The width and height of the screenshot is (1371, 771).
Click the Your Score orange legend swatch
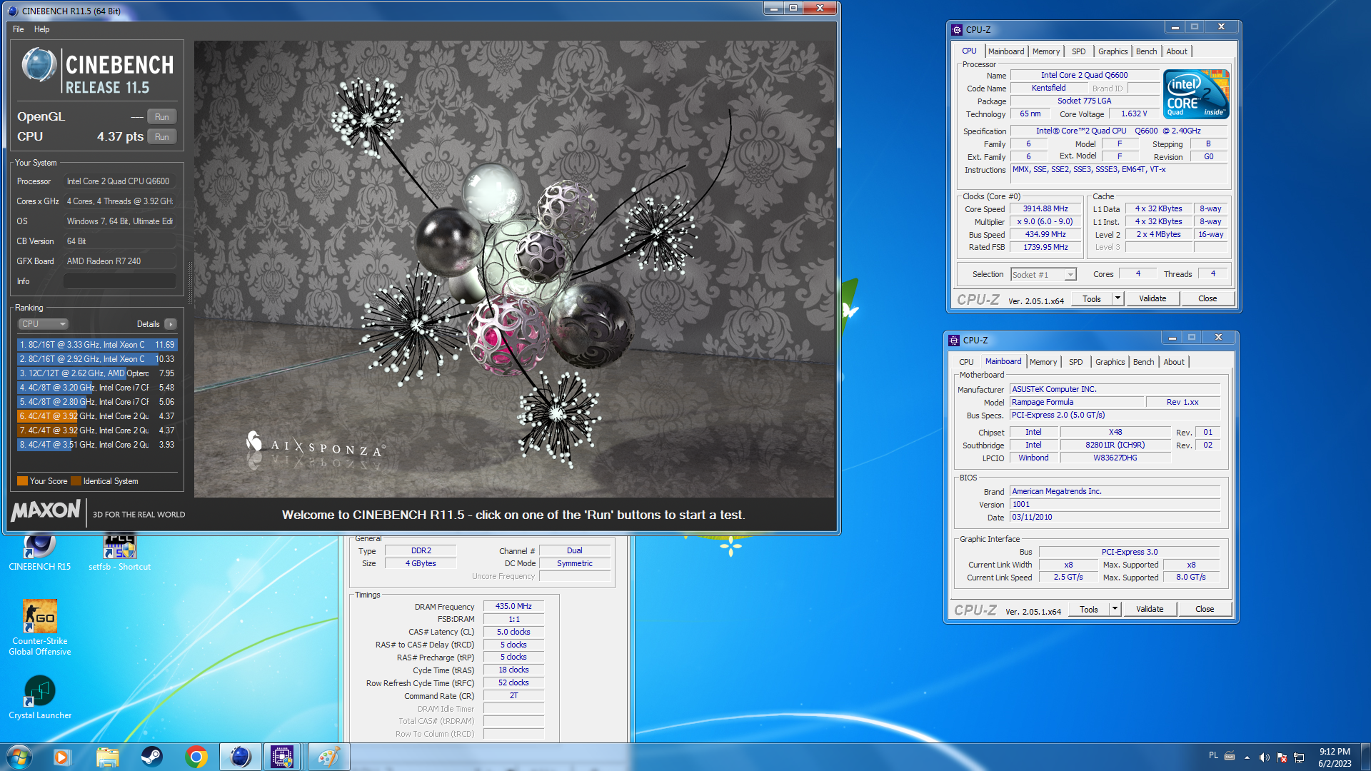[22, 481]
